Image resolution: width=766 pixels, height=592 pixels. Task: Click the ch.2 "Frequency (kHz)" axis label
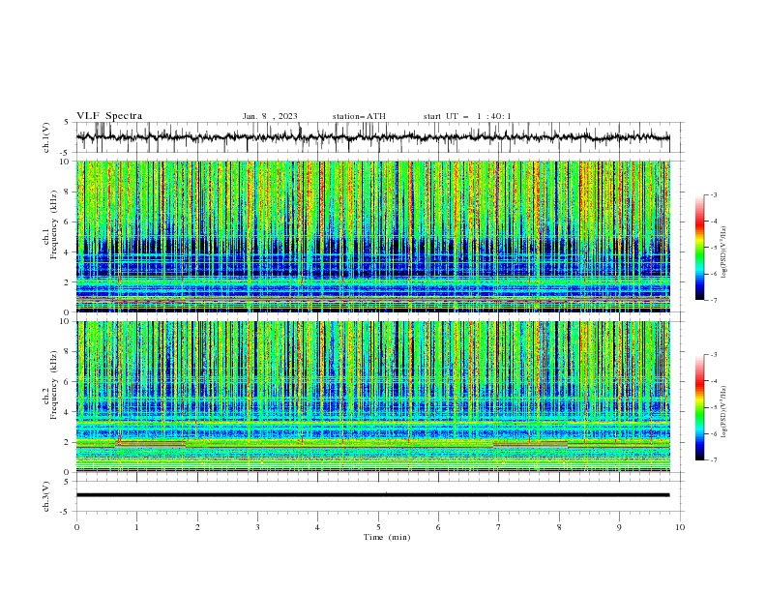pyautogui.click(x=54, y=385)
